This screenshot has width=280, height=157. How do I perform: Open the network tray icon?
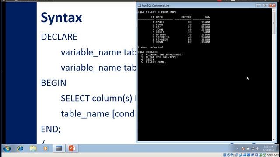(253, 148)
